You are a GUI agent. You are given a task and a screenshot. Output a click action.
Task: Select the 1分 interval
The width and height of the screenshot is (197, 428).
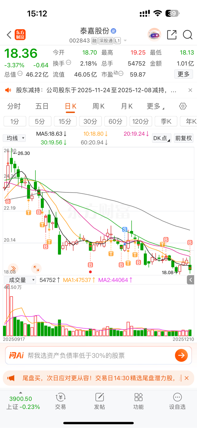pos(15,121)
